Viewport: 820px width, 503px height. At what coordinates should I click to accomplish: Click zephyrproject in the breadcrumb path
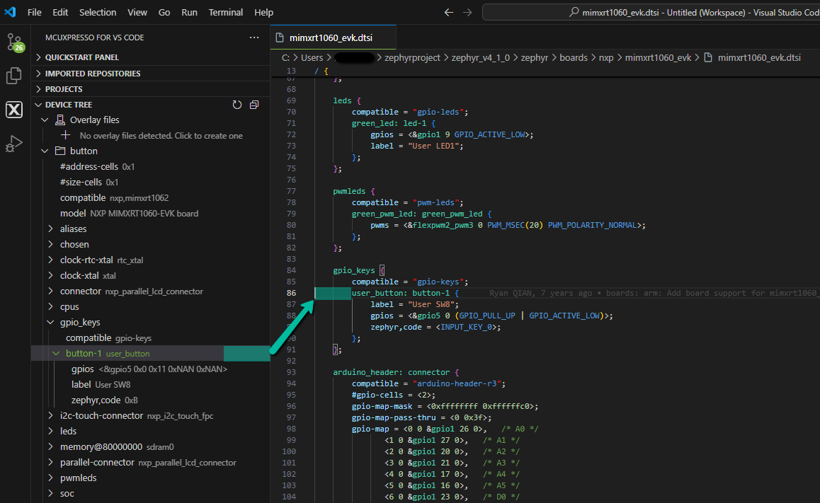coord(412,58)
